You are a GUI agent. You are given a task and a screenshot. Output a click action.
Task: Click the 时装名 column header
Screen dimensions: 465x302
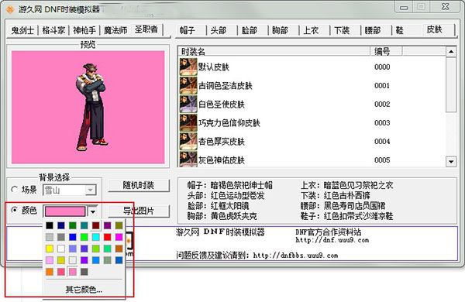[274, 52]
